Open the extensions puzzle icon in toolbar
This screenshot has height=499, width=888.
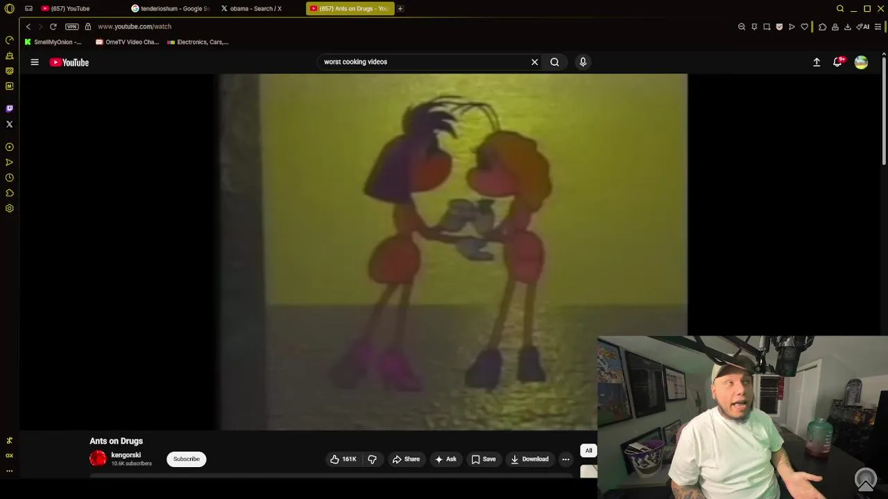823,26
